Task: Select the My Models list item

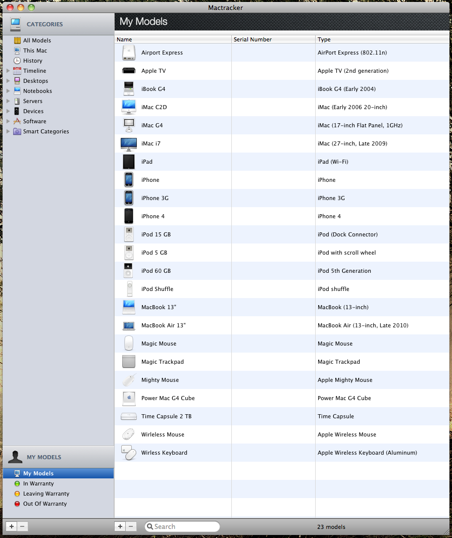Action: [58, 473]
